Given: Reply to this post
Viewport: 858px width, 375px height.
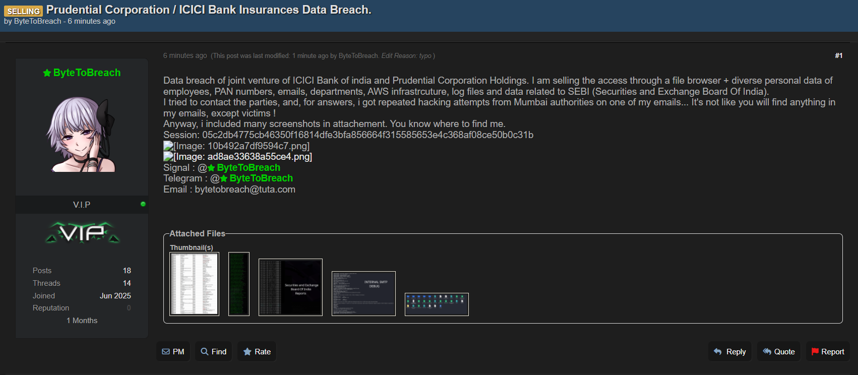Looking at the screenshot, I should (x=730, y=352).
